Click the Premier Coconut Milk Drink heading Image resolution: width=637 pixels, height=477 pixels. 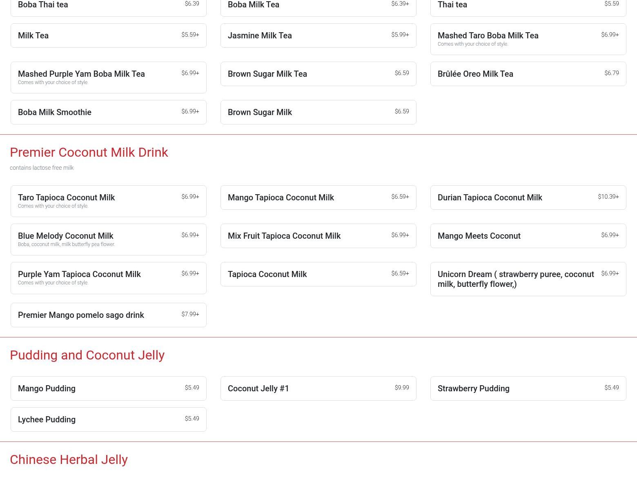click(89, 152)
